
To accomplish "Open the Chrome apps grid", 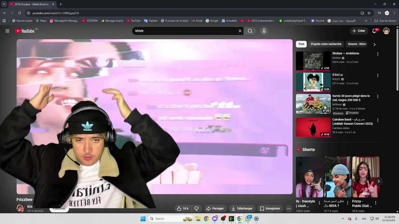I will tap(4, 21).
